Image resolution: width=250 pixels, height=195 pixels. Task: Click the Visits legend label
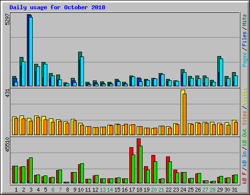[245, 96]
